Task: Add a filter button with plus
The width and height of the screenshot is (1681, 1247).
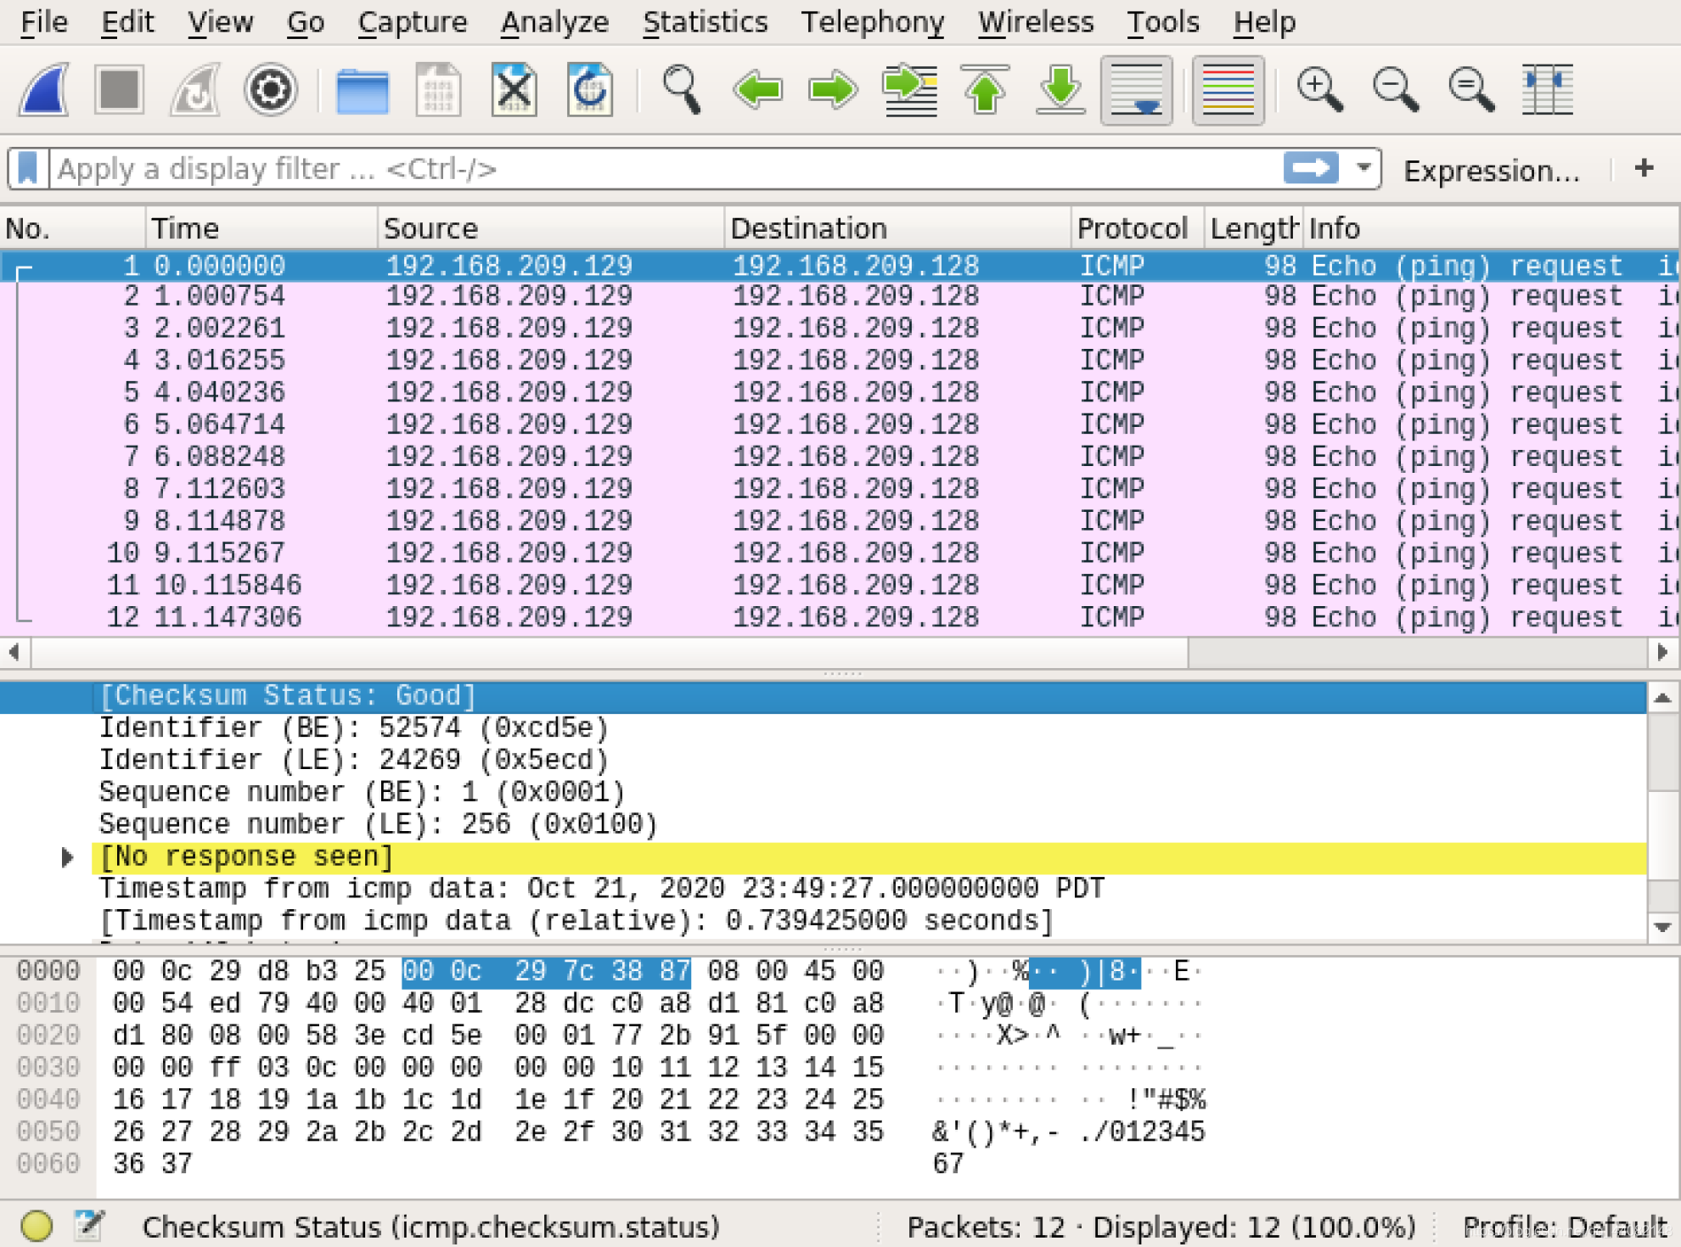Action: point(1644,168)
